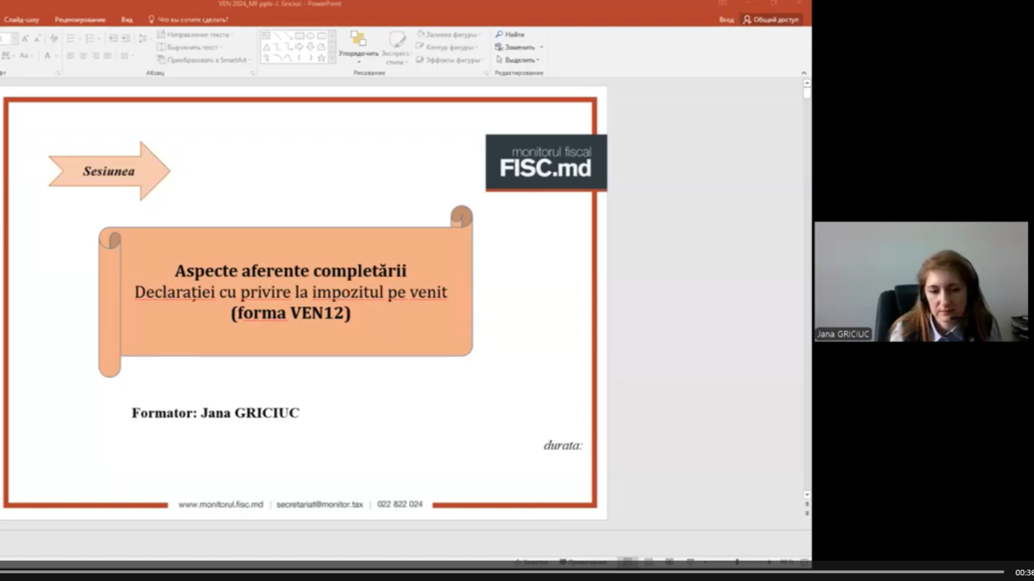Viewport: 1034px width, 581px height.
Task: Expand the Заменить dropdown arrow
Action: 541,47
